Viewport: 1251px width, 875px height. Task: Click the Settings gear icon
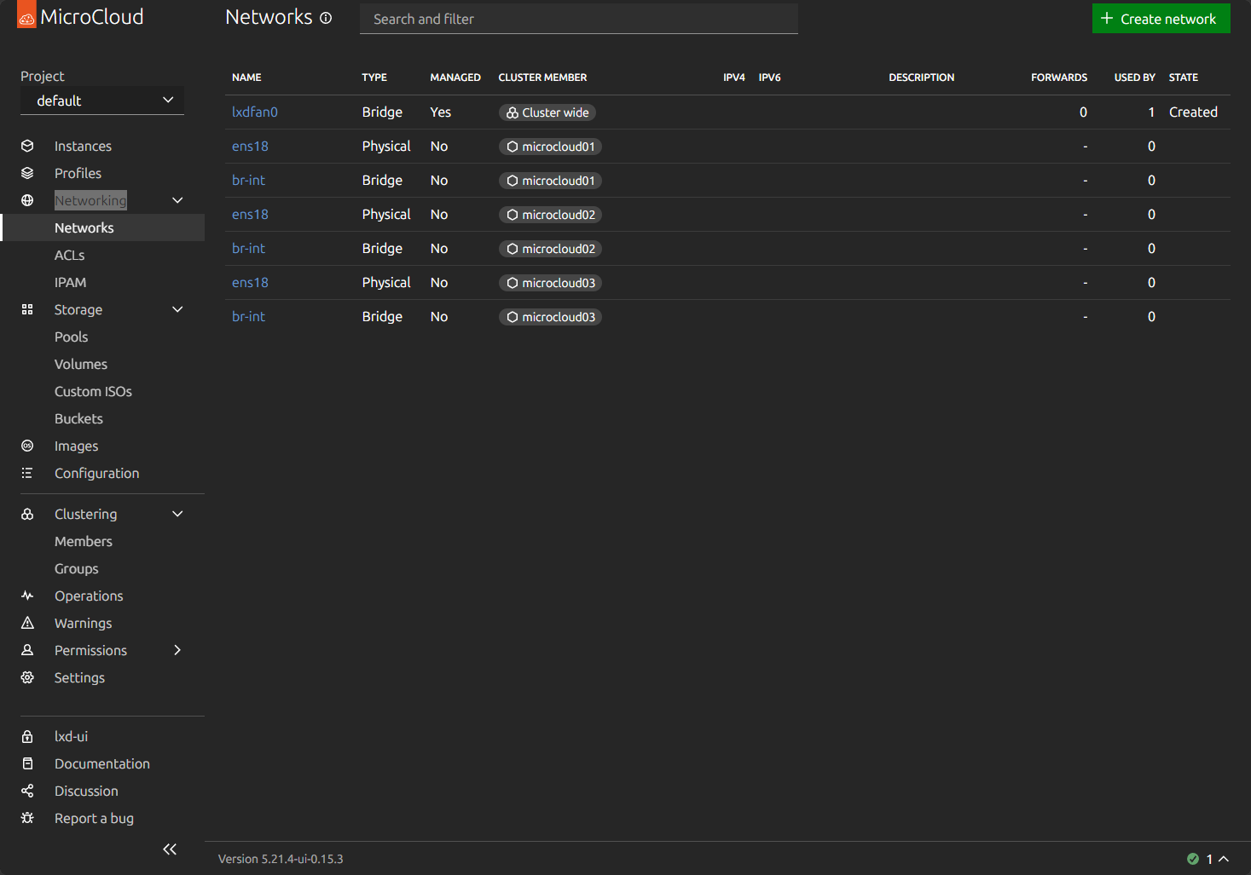point(27,677)
